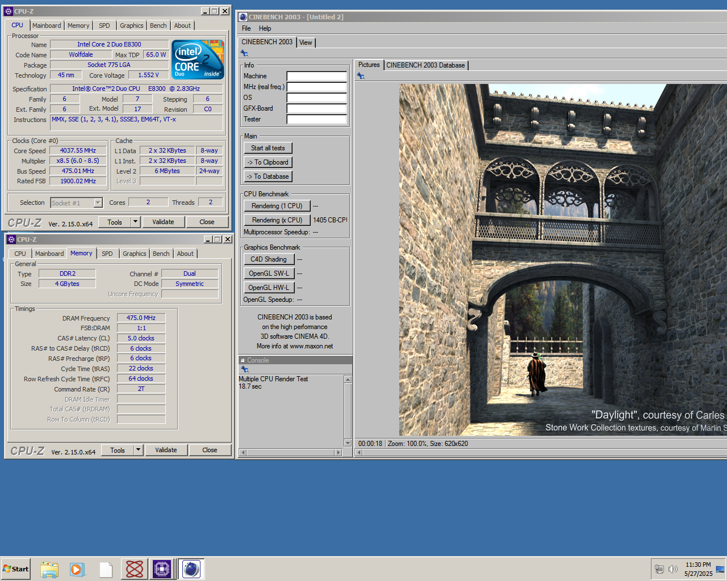The width and height of the screenshot is (727, 581).
Task: Click the MHz (real freq.) input field
Action: (316, 87)
